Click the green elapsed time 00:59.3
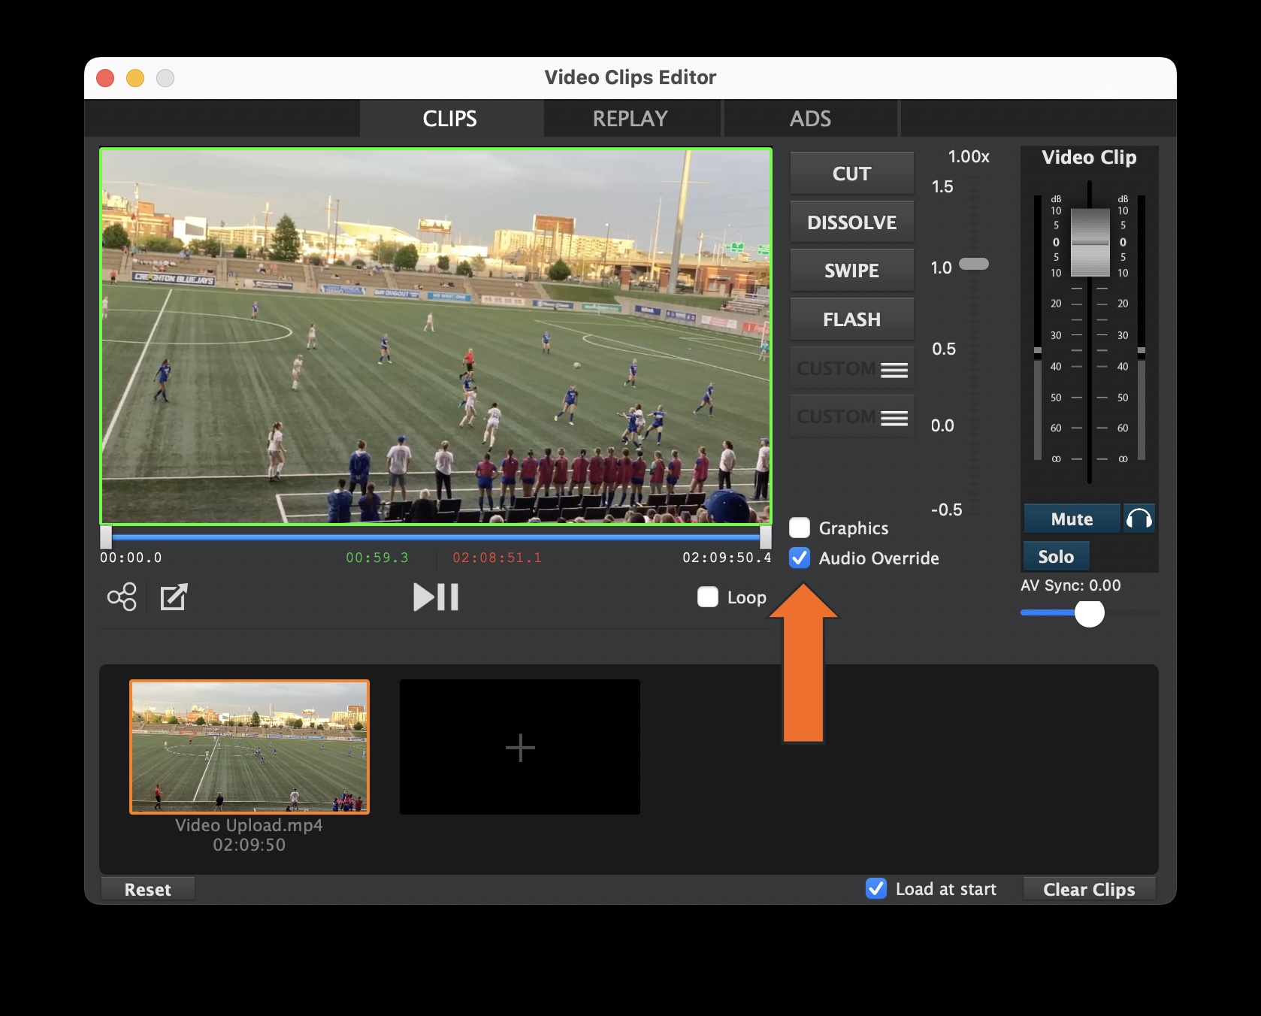Screen dimensions: 1261x1016 (377, 558)
